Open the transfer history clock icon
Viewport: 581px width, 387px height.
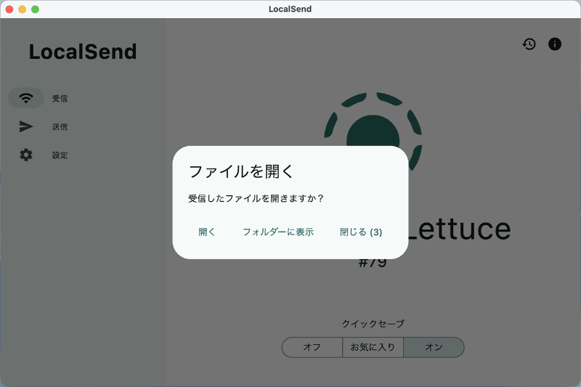[529, 44]
